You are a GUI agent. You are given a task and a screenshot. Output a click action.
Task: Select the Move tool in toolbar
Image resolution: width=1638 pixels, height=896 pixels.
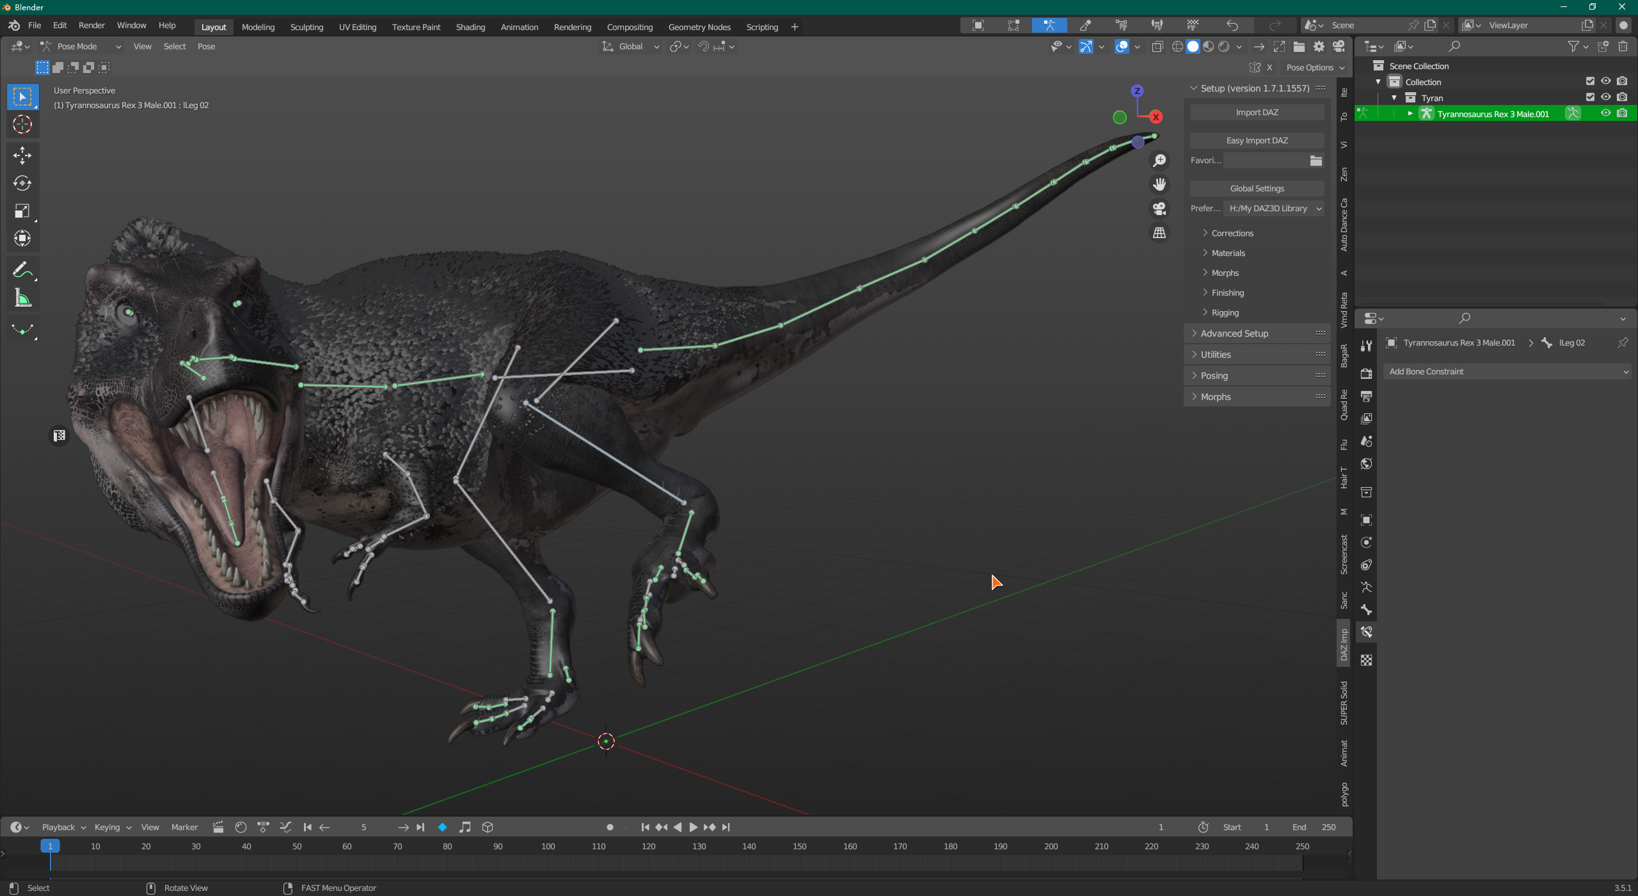tap(22, 155)
